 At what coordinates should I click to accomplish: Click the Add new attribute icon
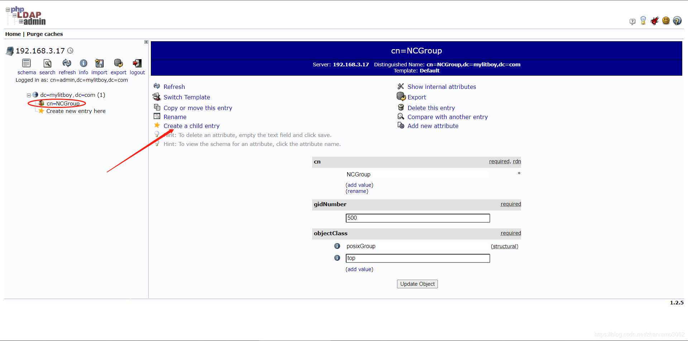point(401,125)
